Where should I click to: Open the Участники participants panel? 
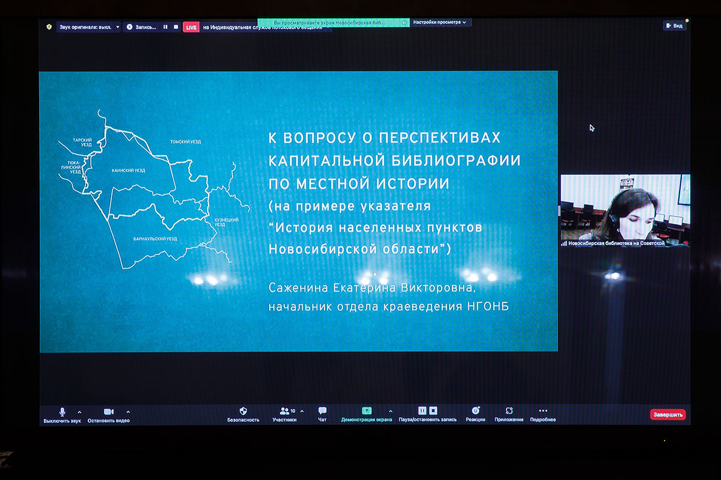(285, 411)
